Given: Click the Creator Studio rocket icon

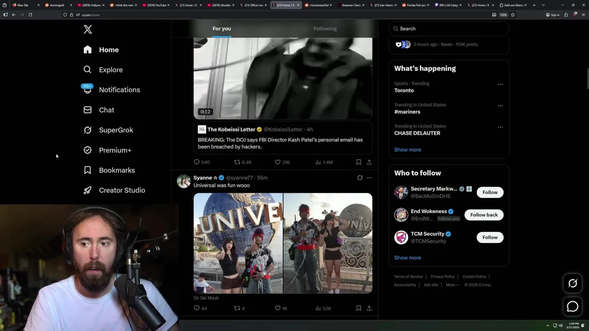Looking at the screenshot, I should [x=87, y=190].
